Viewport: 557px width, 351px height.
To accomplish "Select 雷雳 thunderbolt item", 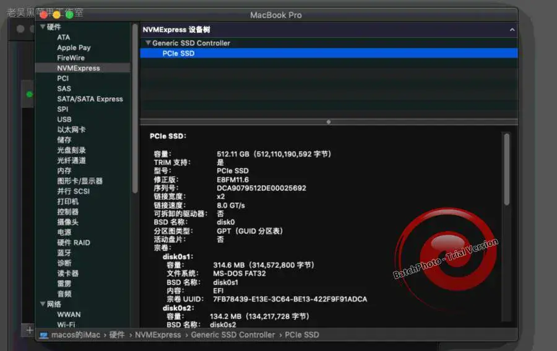I will pos(64,284).
